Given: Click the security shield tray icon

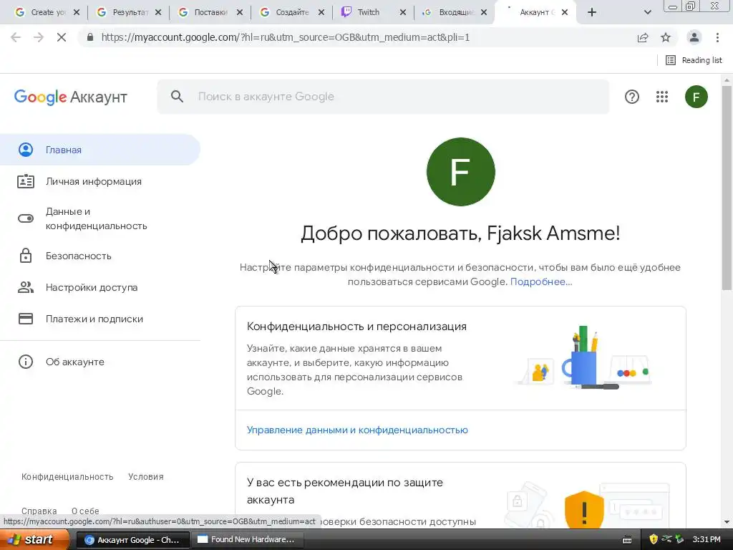Looking at the screenshot, I should point(654,539).
